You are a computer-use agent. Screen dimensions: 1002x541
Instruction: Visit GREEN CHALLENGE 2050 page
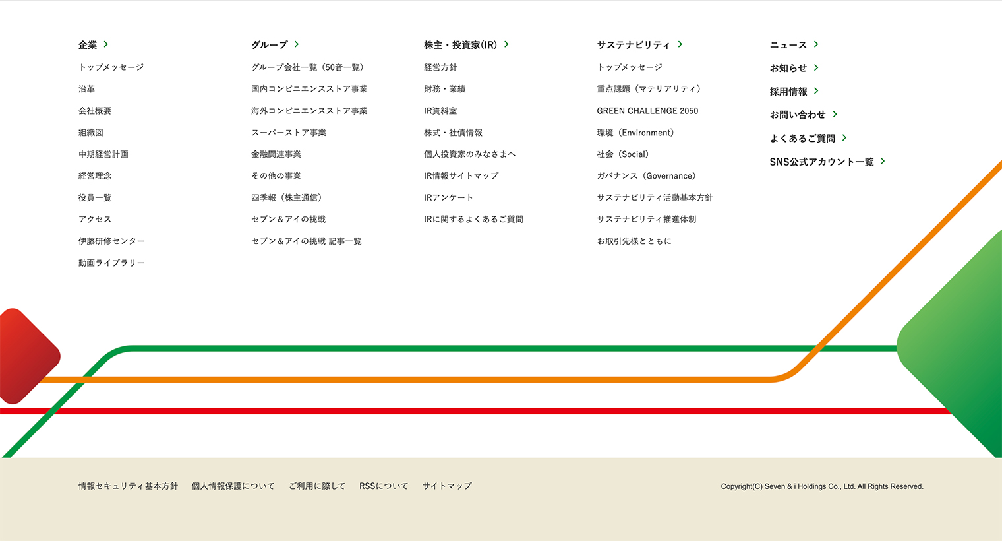647,111
